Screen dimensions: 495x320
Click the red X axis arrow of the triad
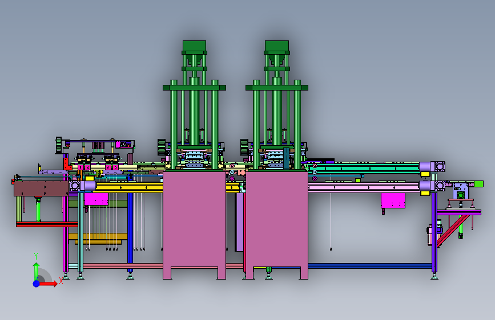tap(49, 284)
